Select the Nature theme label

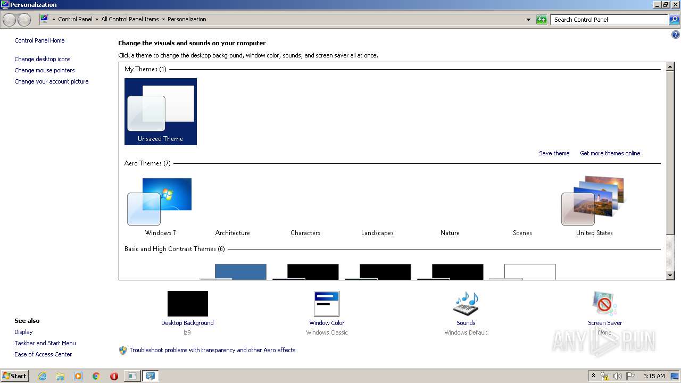click(x=450, y=233)
